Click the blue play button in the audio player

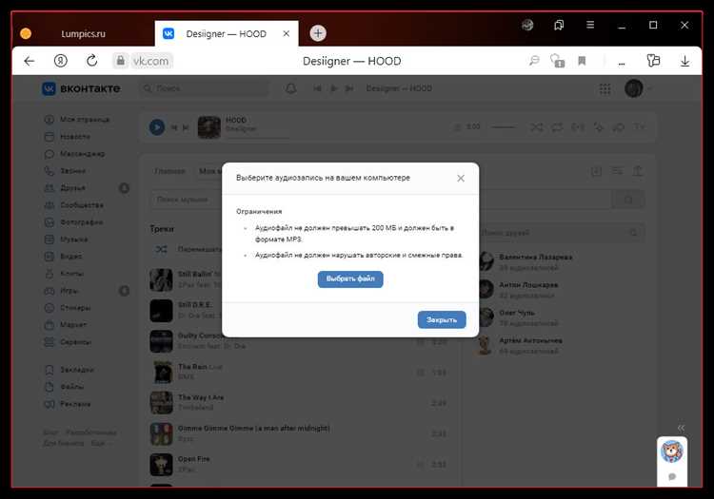(157, 127)
